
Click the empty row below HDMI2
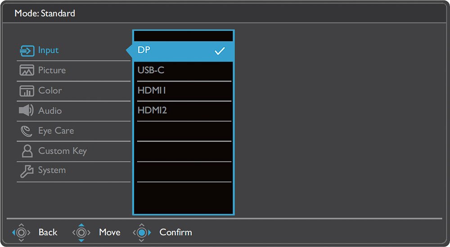point(184,131)
